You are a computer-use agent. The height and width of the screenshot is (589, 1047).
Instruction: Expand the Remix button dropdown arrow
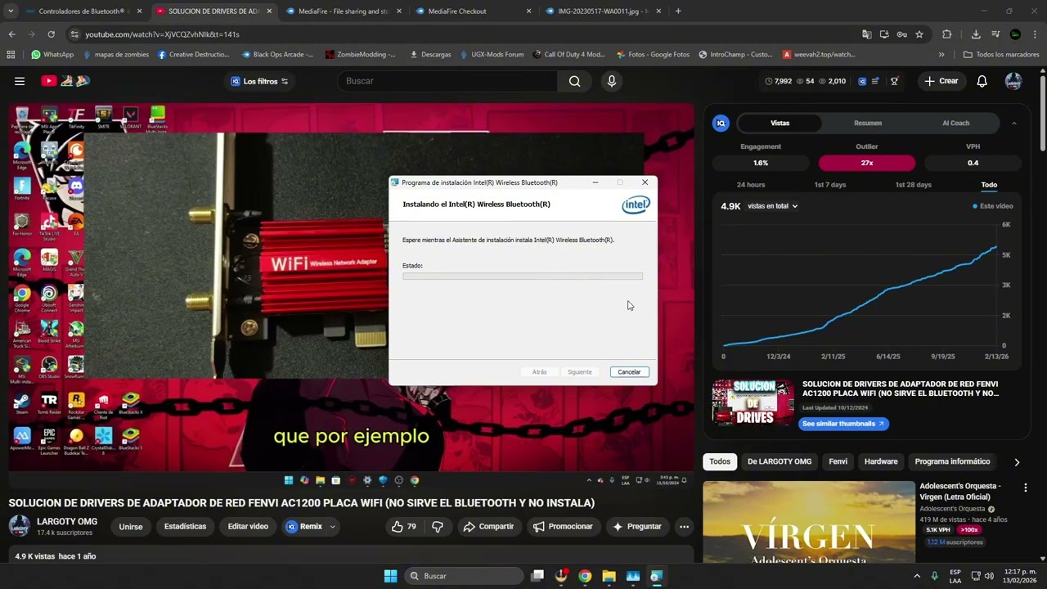click(333, 527)
